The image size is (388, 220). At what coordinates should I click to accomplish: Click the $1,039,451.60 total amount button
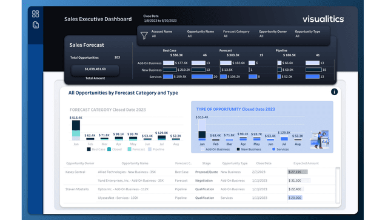tap(95, 69)
